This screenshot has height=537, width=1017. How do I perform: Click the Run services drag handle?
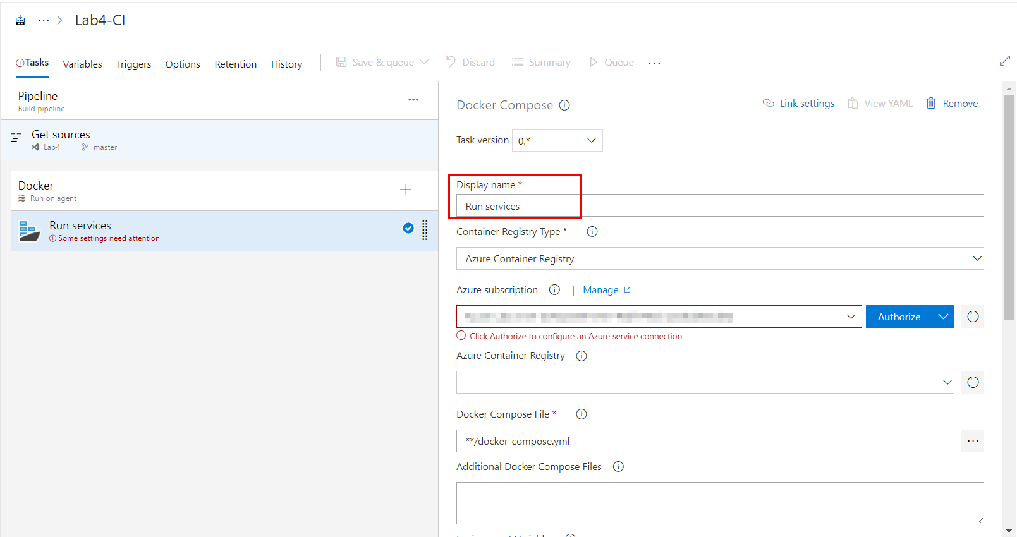click(425, 230)
